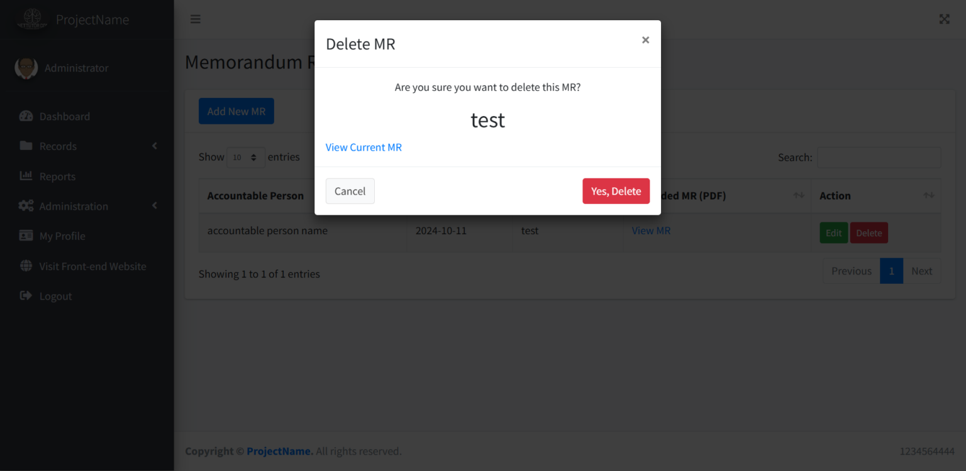Click the Search input field
The image size is (966, 471).
coord(879,157)
